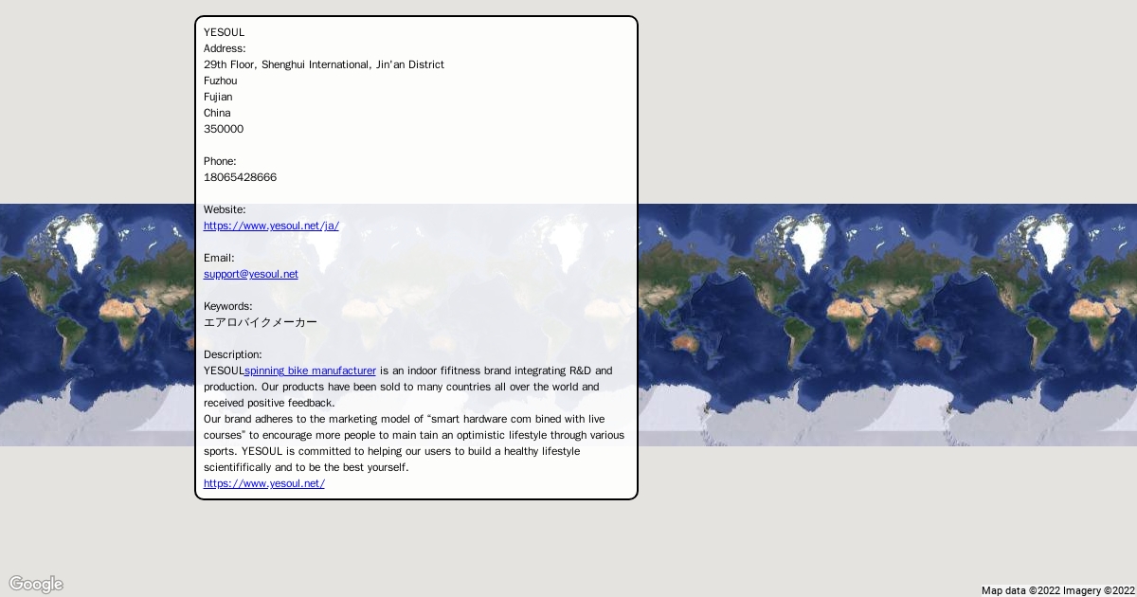Click the postal code 350000
The width and height of the screenshot is (1137, 597).
coord(224,129)
